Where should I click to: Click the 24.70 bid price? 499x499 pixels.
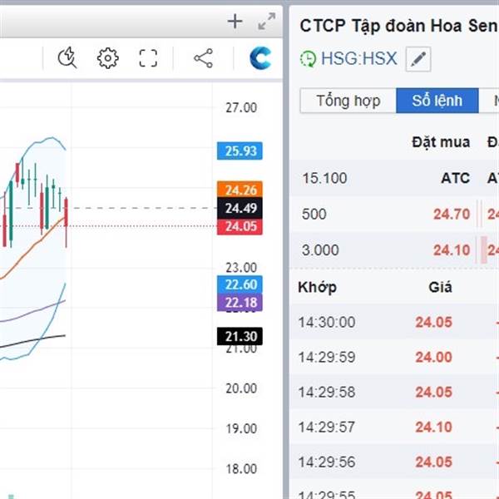tap(452, 214)
